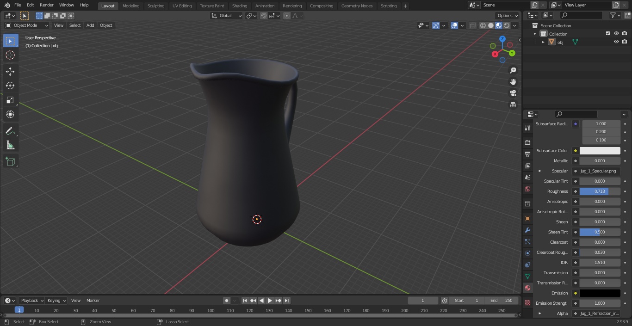Click the pan view hand icon
This screenshot has width=632, height=326.
point(513,82)
